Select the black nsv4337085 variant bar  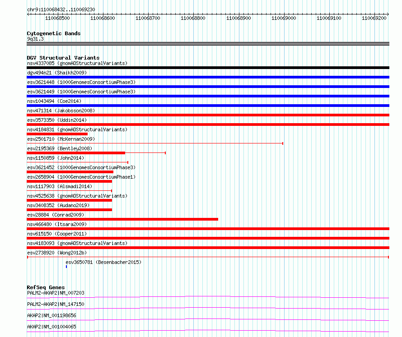[208, 68]
